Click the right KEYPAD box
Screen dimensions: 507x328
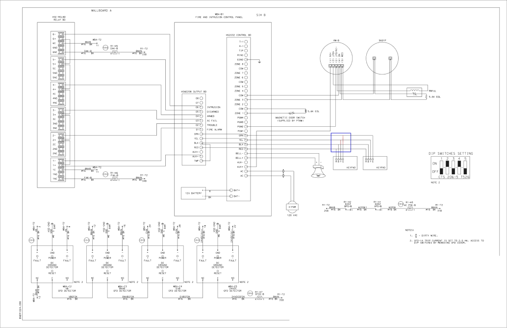pyautogui.click(x=375, y=163)
